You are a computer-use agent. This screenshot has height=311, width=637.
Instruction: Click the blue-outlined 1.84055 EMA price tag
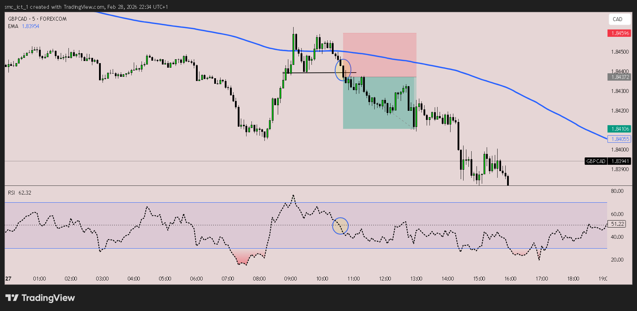click(x=619, y=139)
